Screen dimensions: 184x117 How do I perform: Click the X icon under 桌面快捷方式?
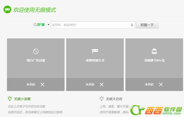click(x=102, y=84)
